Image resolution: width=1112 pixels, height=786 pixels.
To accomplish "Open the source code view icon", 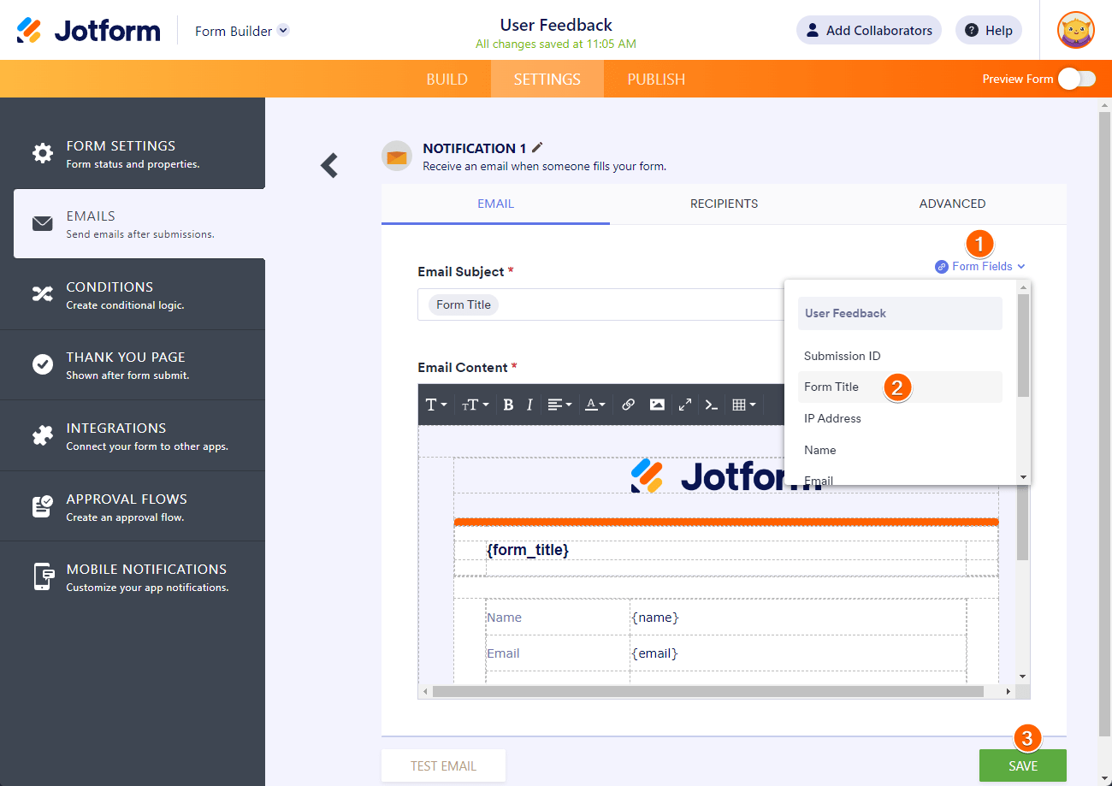I will pos(711,405).
